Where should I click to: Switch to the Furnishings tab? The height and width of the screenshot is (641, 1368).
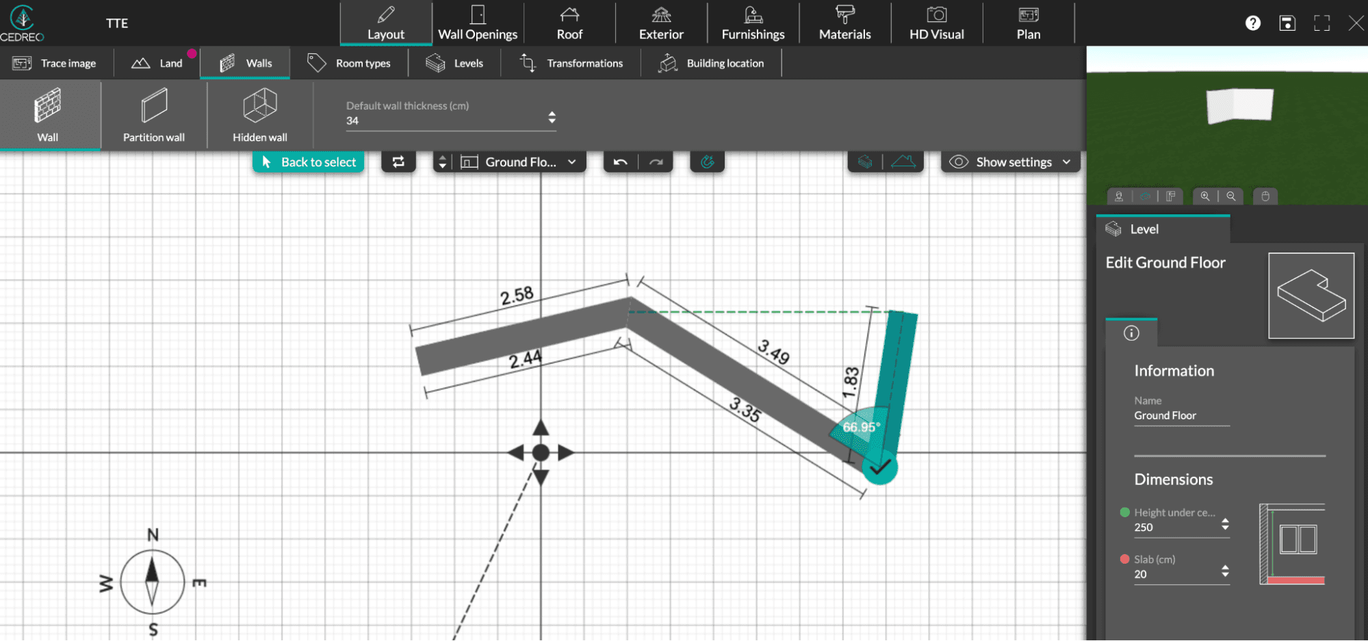pyautogui.click(x=752, y=23)
